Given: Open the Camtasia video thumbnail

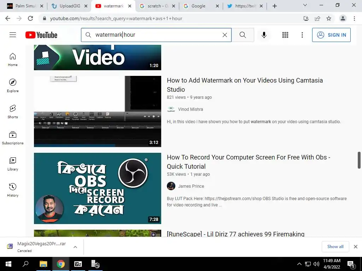Looking at the screenshot, I should click(98, 111).
